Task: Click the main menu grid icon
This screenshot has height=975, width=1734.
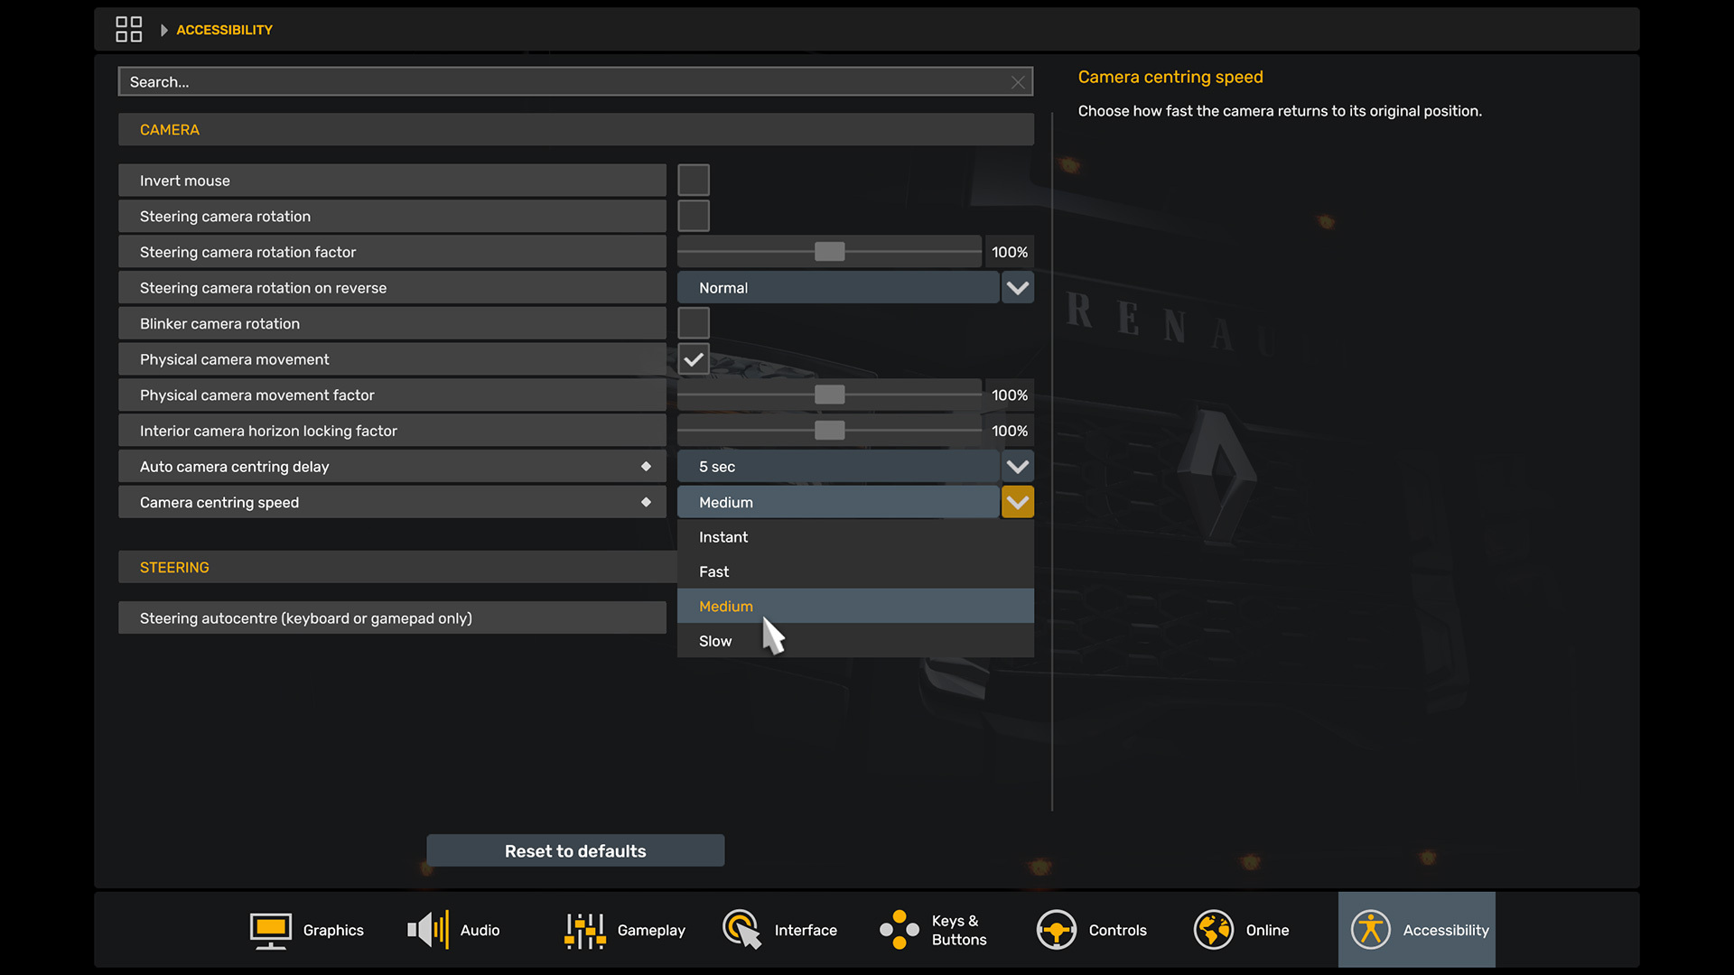Action: [128, 30]
